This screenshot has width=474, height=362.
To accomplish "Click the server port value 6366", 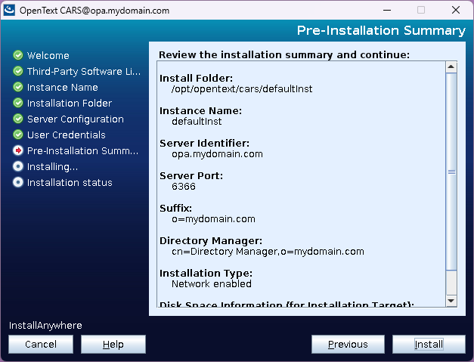I will point(184,187).
